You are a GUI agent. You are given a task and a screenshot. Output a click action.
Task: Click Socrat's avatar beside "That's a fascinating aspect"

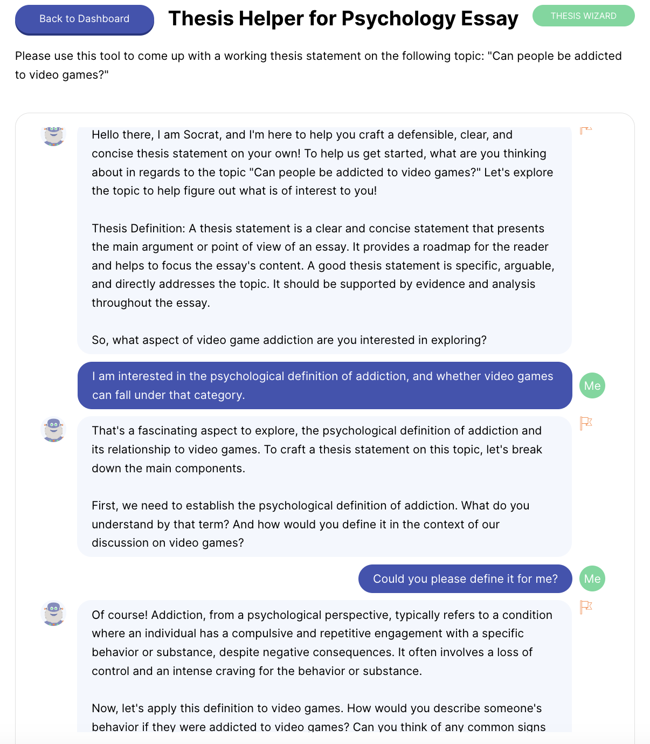(x=53, y=430)
